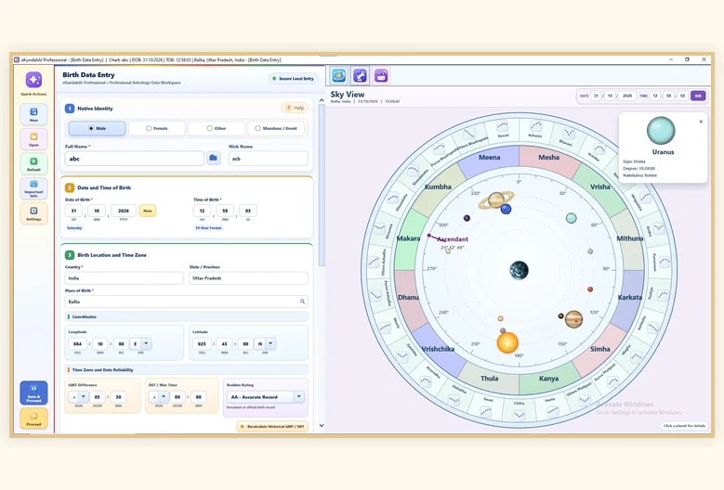The width and height of the screenshot is (724, 490).
Task: Click the orange Sun in the chart
Action: pos(507,343)
